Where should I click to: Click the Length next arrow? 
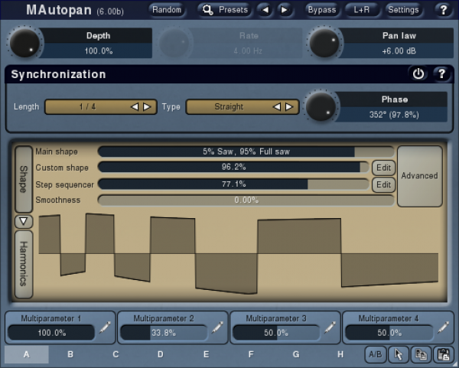pos(147,106)
